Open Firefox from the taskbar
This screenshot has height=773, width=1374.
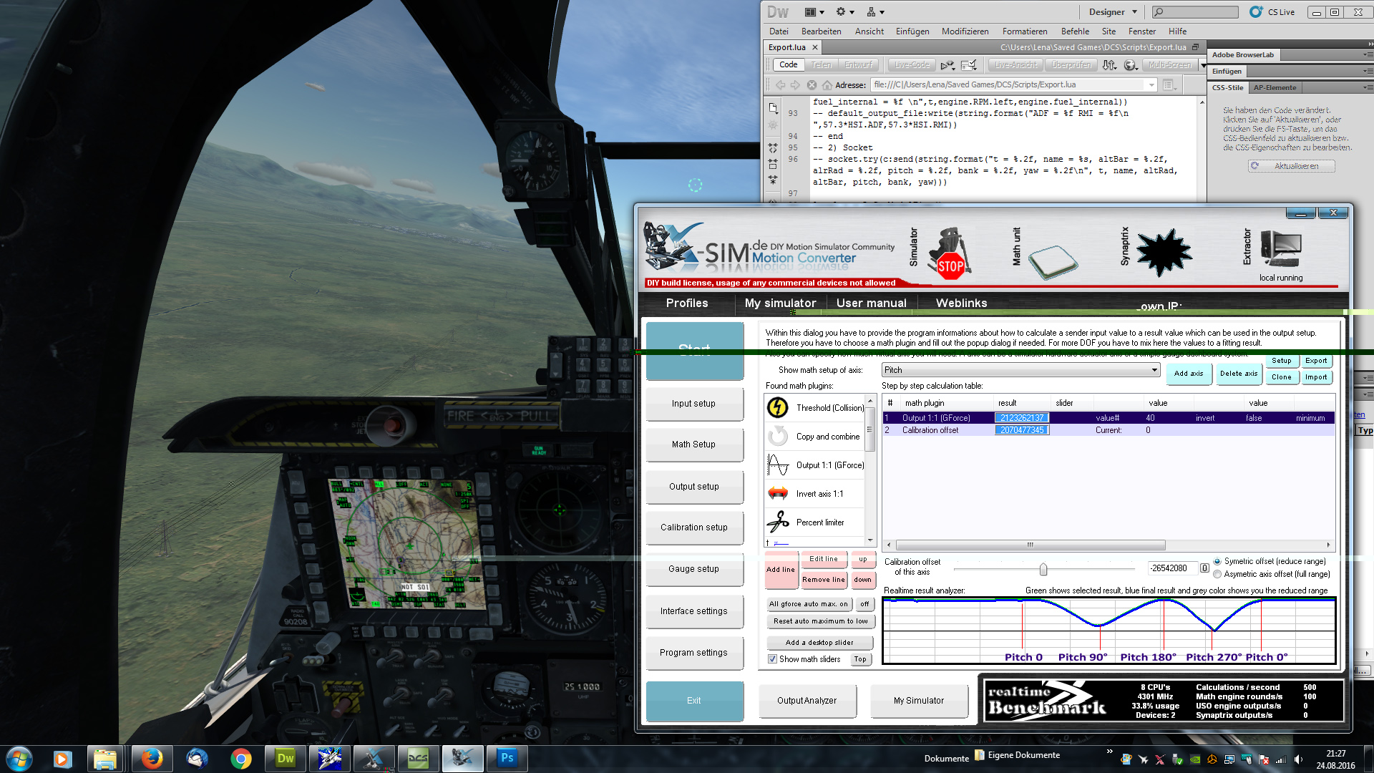pyautogui.click(x=151, y=758)
